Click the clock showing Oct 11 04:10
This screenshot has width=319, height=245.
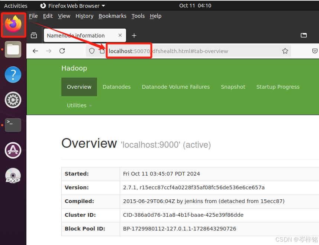coord(195,6)
